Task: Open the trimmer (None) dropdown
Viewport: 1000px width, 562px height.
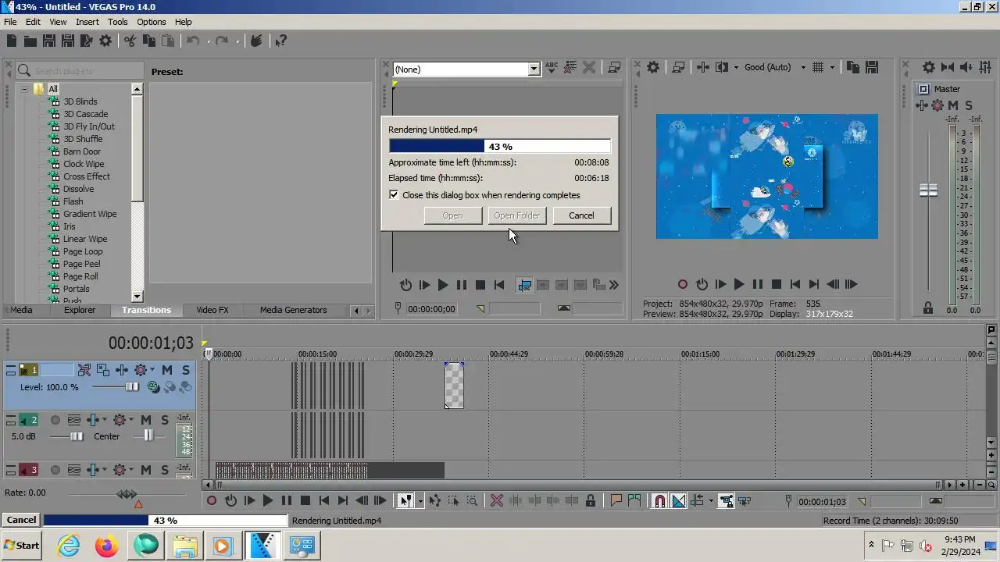Action: (x=534, y=69)
